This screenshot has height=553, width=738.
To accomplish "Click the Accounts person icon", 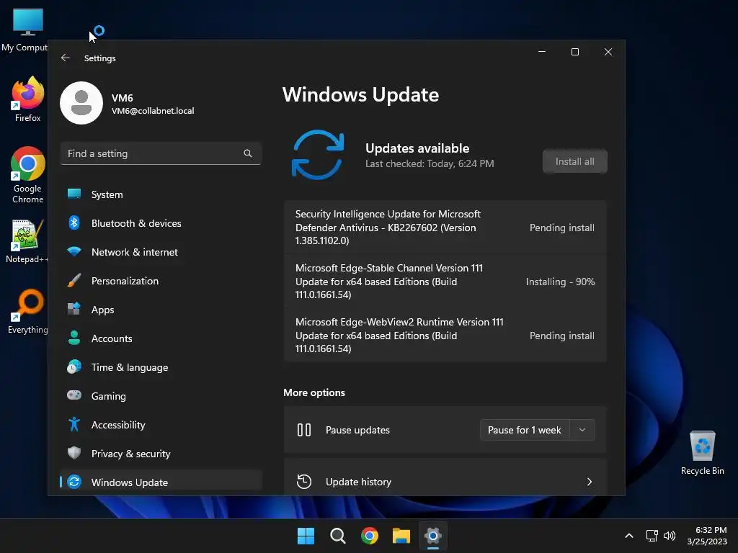I will (74, 338).
